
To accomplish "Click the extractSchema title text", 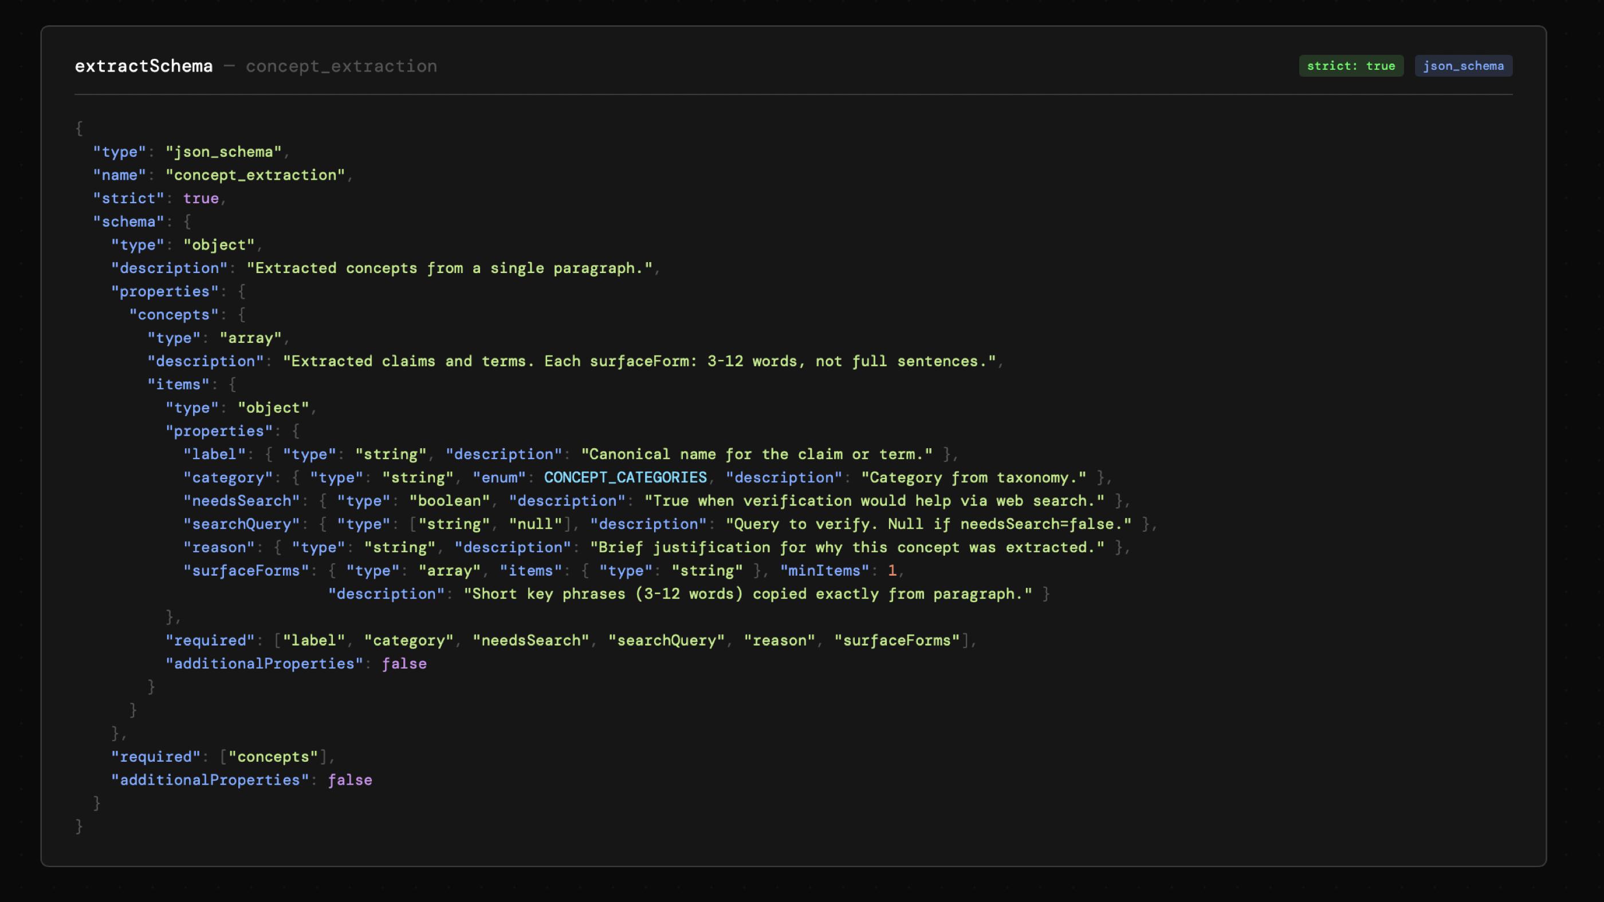I will (144, 66).
